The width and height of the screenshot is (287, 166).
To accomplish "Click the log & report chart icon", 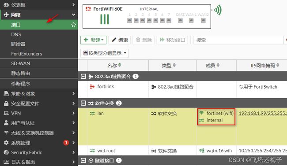I will pos(6,162).
